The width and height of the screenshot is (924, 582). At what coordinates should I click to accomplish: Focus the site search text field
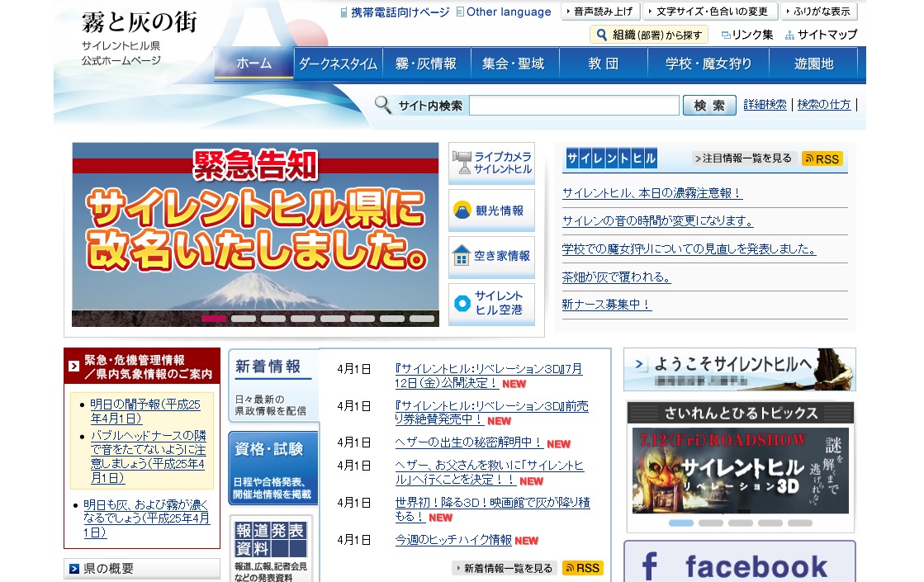tap(574, 106)
